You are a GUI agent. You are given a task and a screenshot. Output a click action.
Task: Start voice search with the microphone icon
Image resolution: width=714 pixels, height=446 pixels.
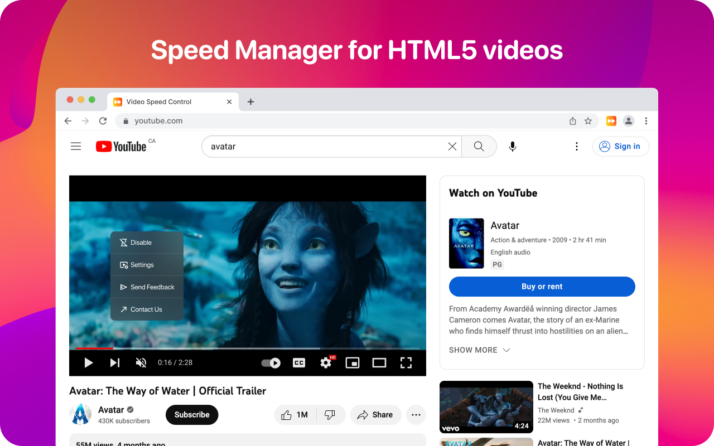point(513,147)
